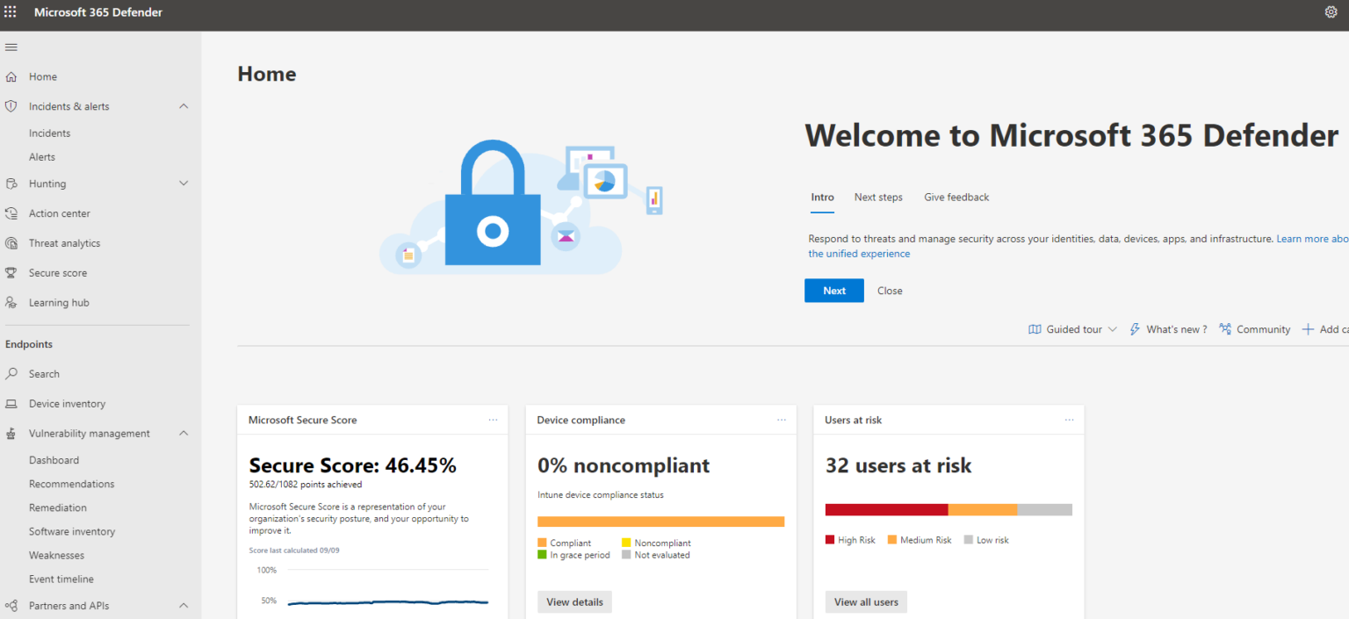1349x619 pixels.
Task: Collapse the navigation menu with the hamburger icon
Action: [11, 47]
